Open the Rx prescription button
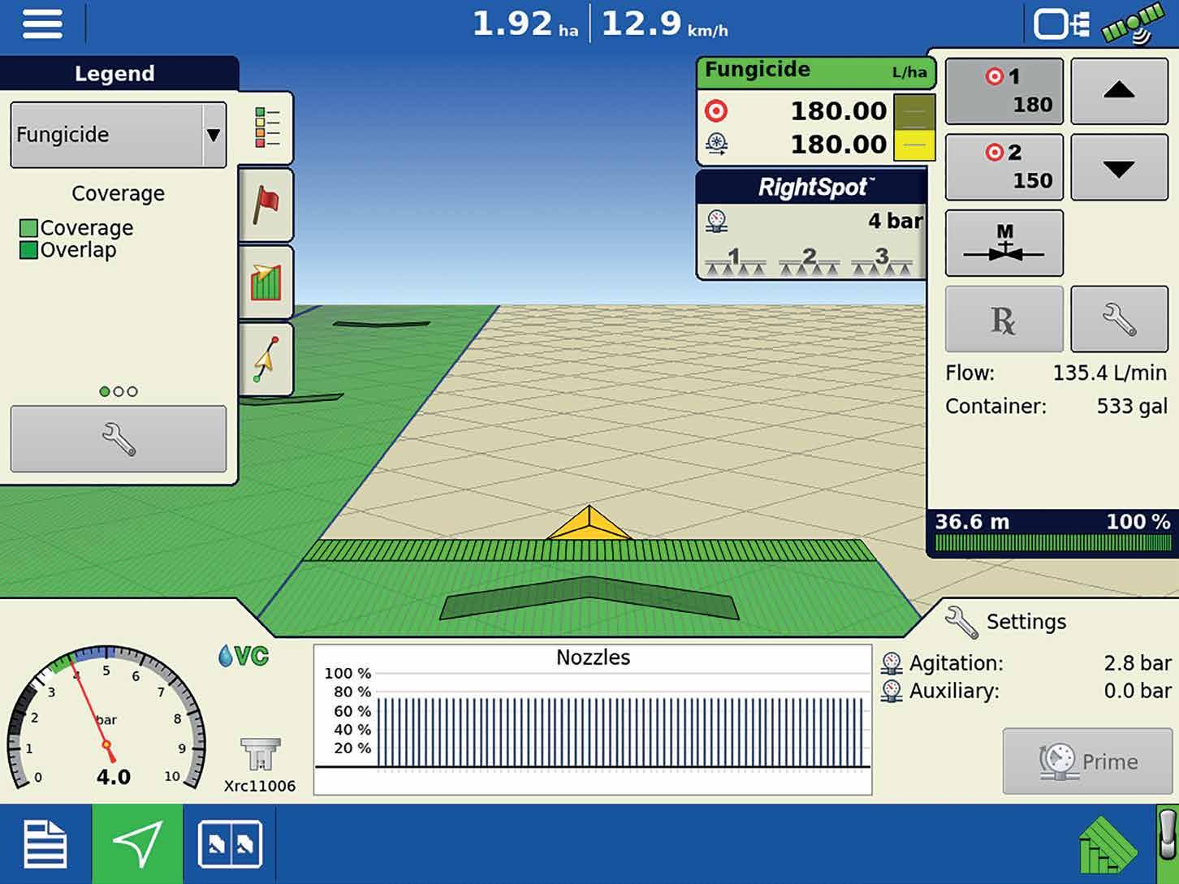This screenshot has height=884, width=1179. [x=1004, y=319]
